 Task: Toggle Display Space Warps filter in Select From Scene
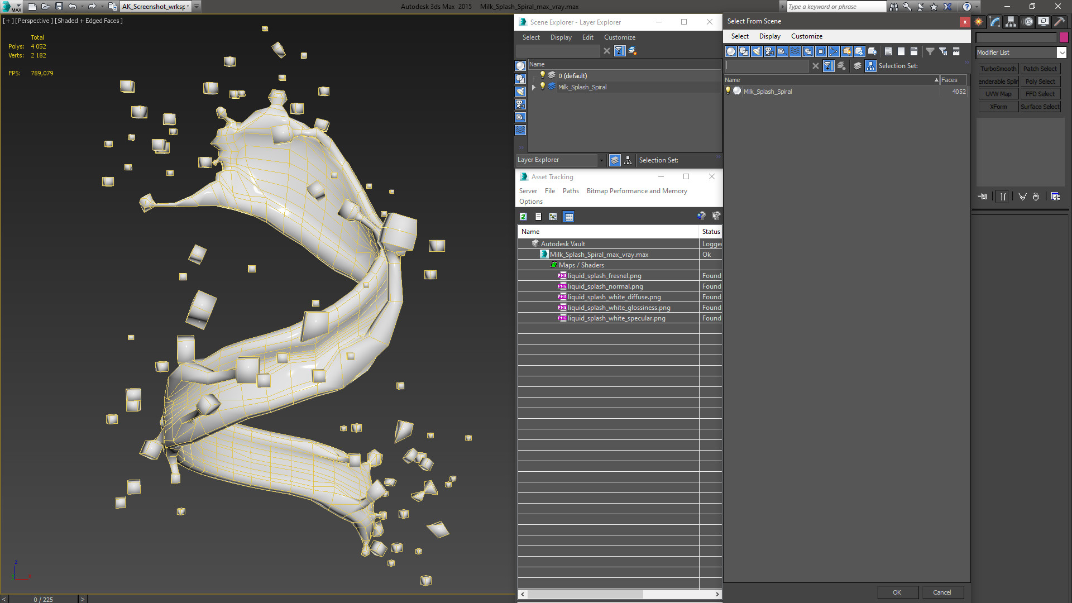click(795, 51)
